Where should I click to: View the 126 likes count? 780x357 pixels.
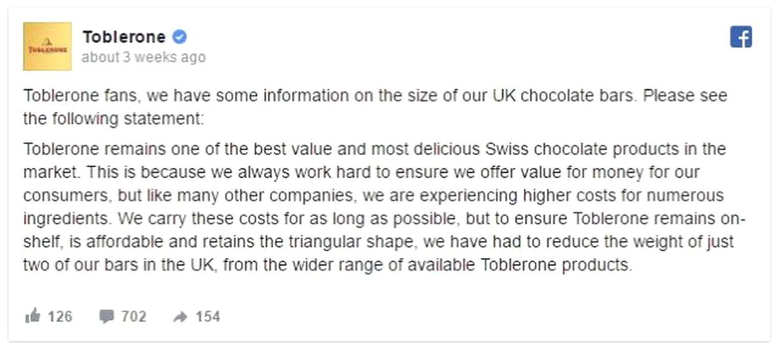60,317
